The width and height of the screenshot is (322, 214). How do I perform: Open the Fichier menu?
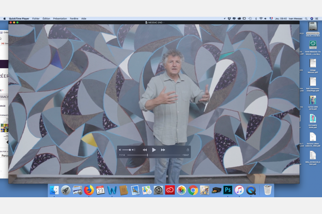point(36,19)
